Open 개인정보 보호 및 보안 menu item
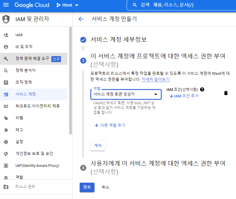 click(x=34, y=154)
